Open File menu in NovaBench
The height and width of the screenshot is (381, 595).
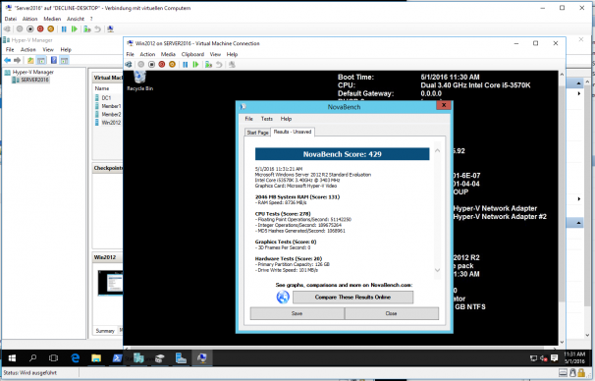249,119
